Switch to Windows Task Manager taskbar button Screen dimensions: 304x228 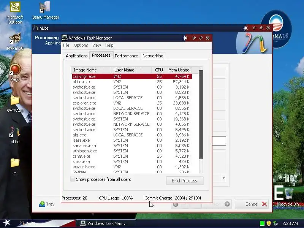pyautogui.click(x=106, y=223)
